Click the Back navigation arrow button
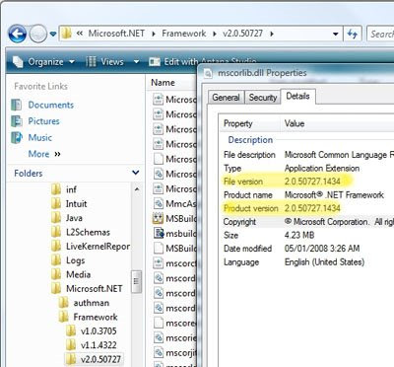394x367 pixels. pos(18,34)
